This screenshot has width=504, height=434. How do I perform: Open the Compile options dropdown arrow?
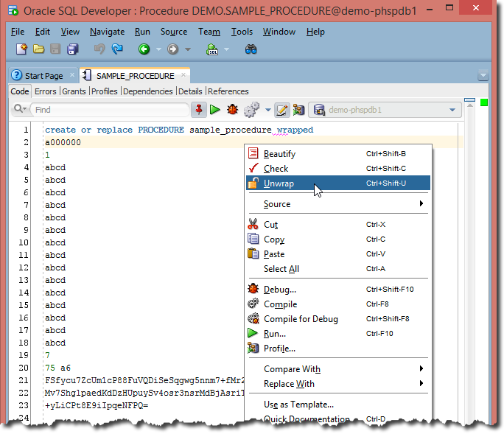click(x=267, y=110)
